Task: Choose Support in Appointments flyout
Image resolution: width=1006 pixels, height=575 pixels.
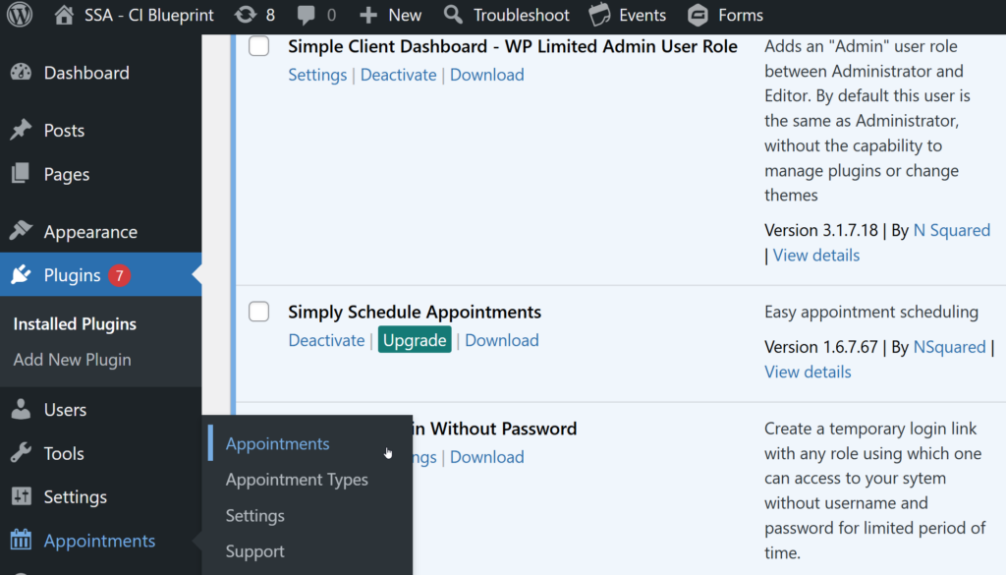Action: click(254, 551)
